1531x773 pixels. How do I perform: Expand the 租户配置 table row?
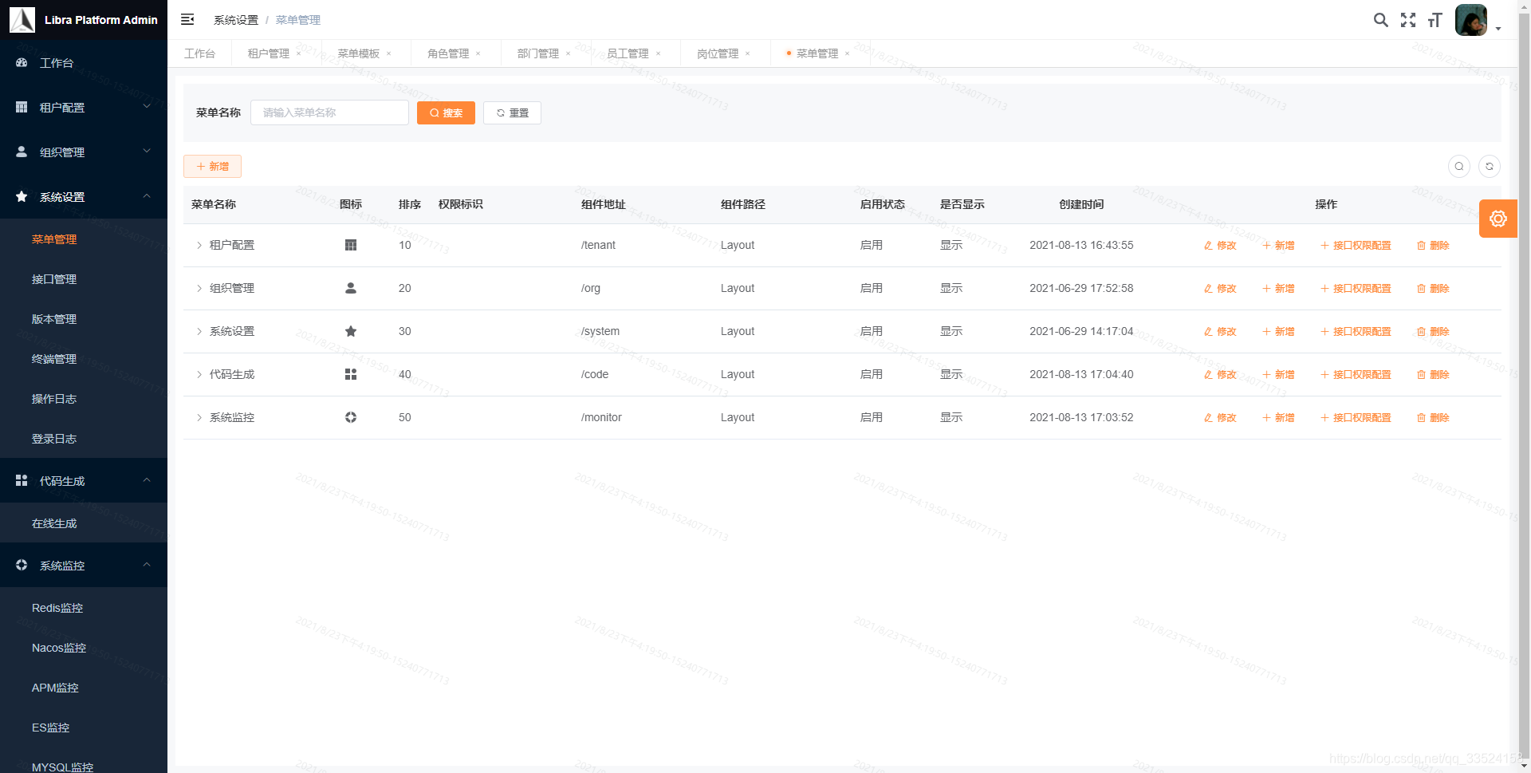tap(199, 245)
